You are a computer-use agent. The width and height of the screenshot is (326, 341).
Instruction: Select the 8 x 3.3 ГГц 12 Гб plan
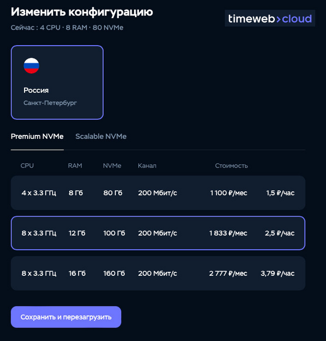tap(157, 233)
